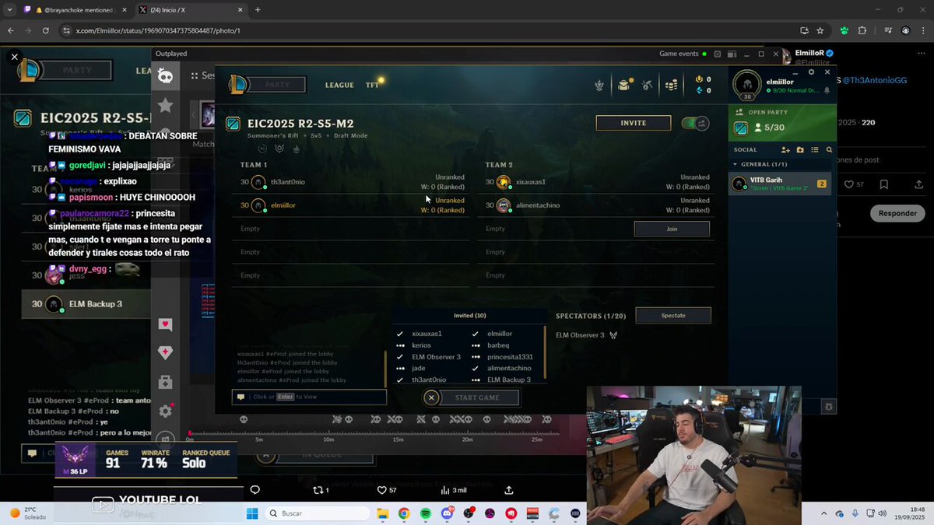Click the Blue Essence currency counter
The image size is (934, 525).
pyautogui.click(x=704, y=90)
